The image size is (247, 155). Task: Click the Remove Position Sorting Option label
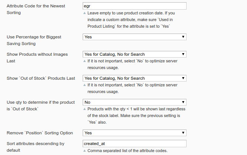40,133
